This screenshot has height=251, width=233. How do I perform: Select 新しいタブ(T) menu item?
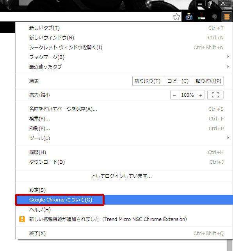click(x=124, y=28)
